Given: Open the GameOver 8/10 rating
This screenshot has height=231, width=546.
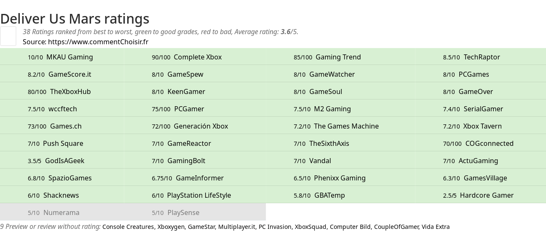Looking at the screenshot, I should pyautogui.click(x=468, y=91).
